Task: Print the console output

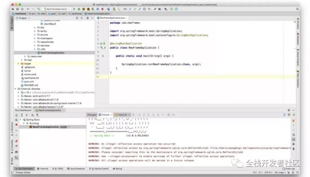Action: click(294, 144)
